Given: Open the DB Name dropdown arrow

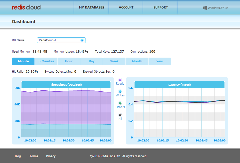Looking at the screenshot, I should [82, 40].
